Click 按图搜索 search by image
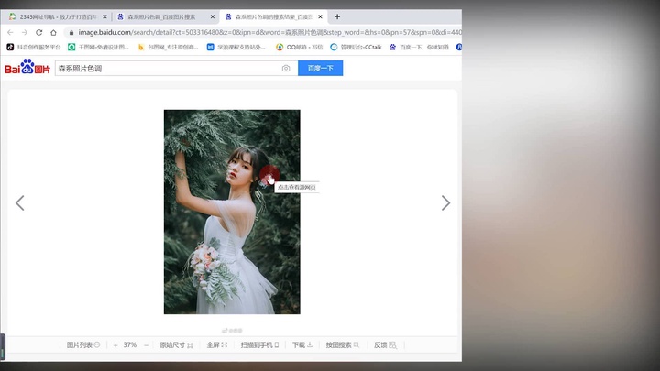660x371 pixels. click(x=342, y=345)
